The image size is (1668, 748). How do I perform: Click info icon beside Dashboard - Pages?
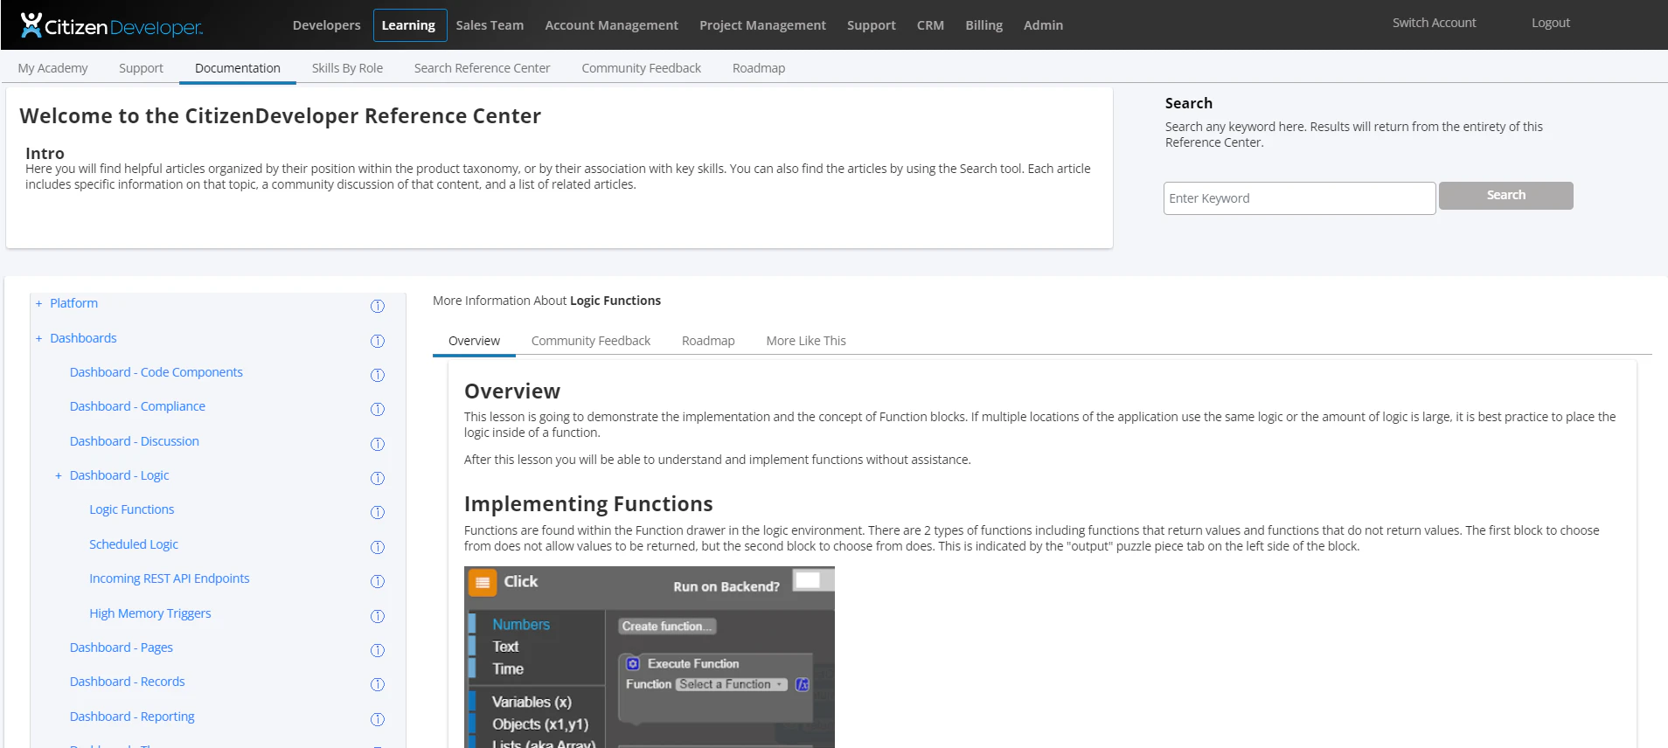(378, 650)
